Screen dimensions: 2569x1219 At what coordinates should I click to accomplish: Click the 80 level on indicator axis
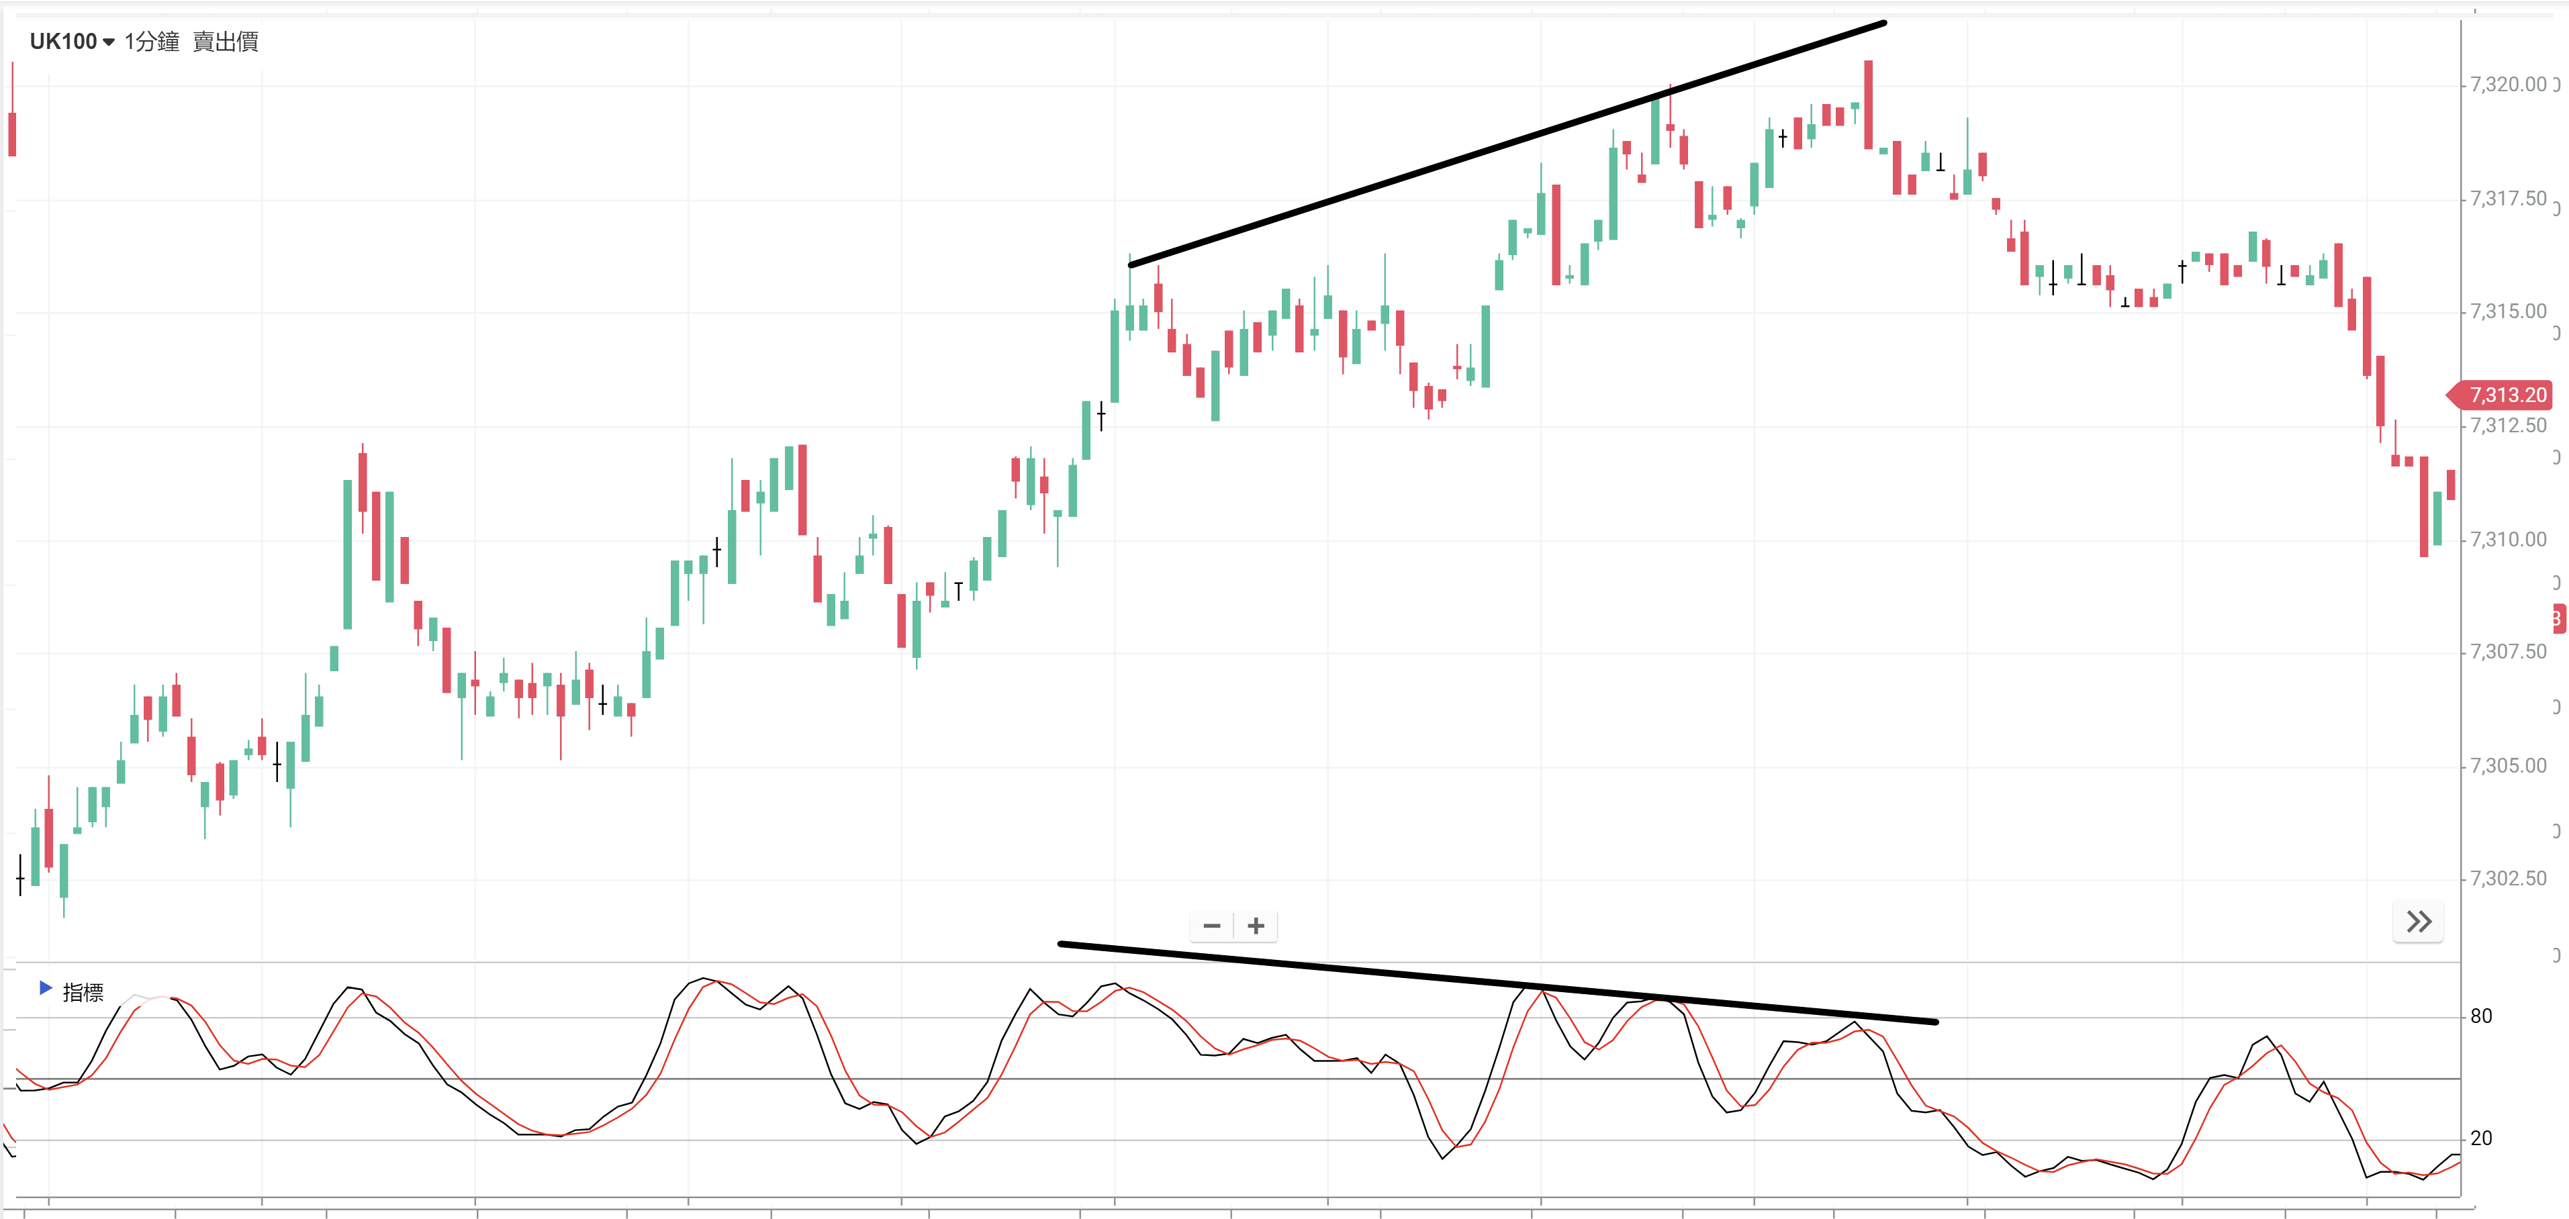tap(2481, 1017)
